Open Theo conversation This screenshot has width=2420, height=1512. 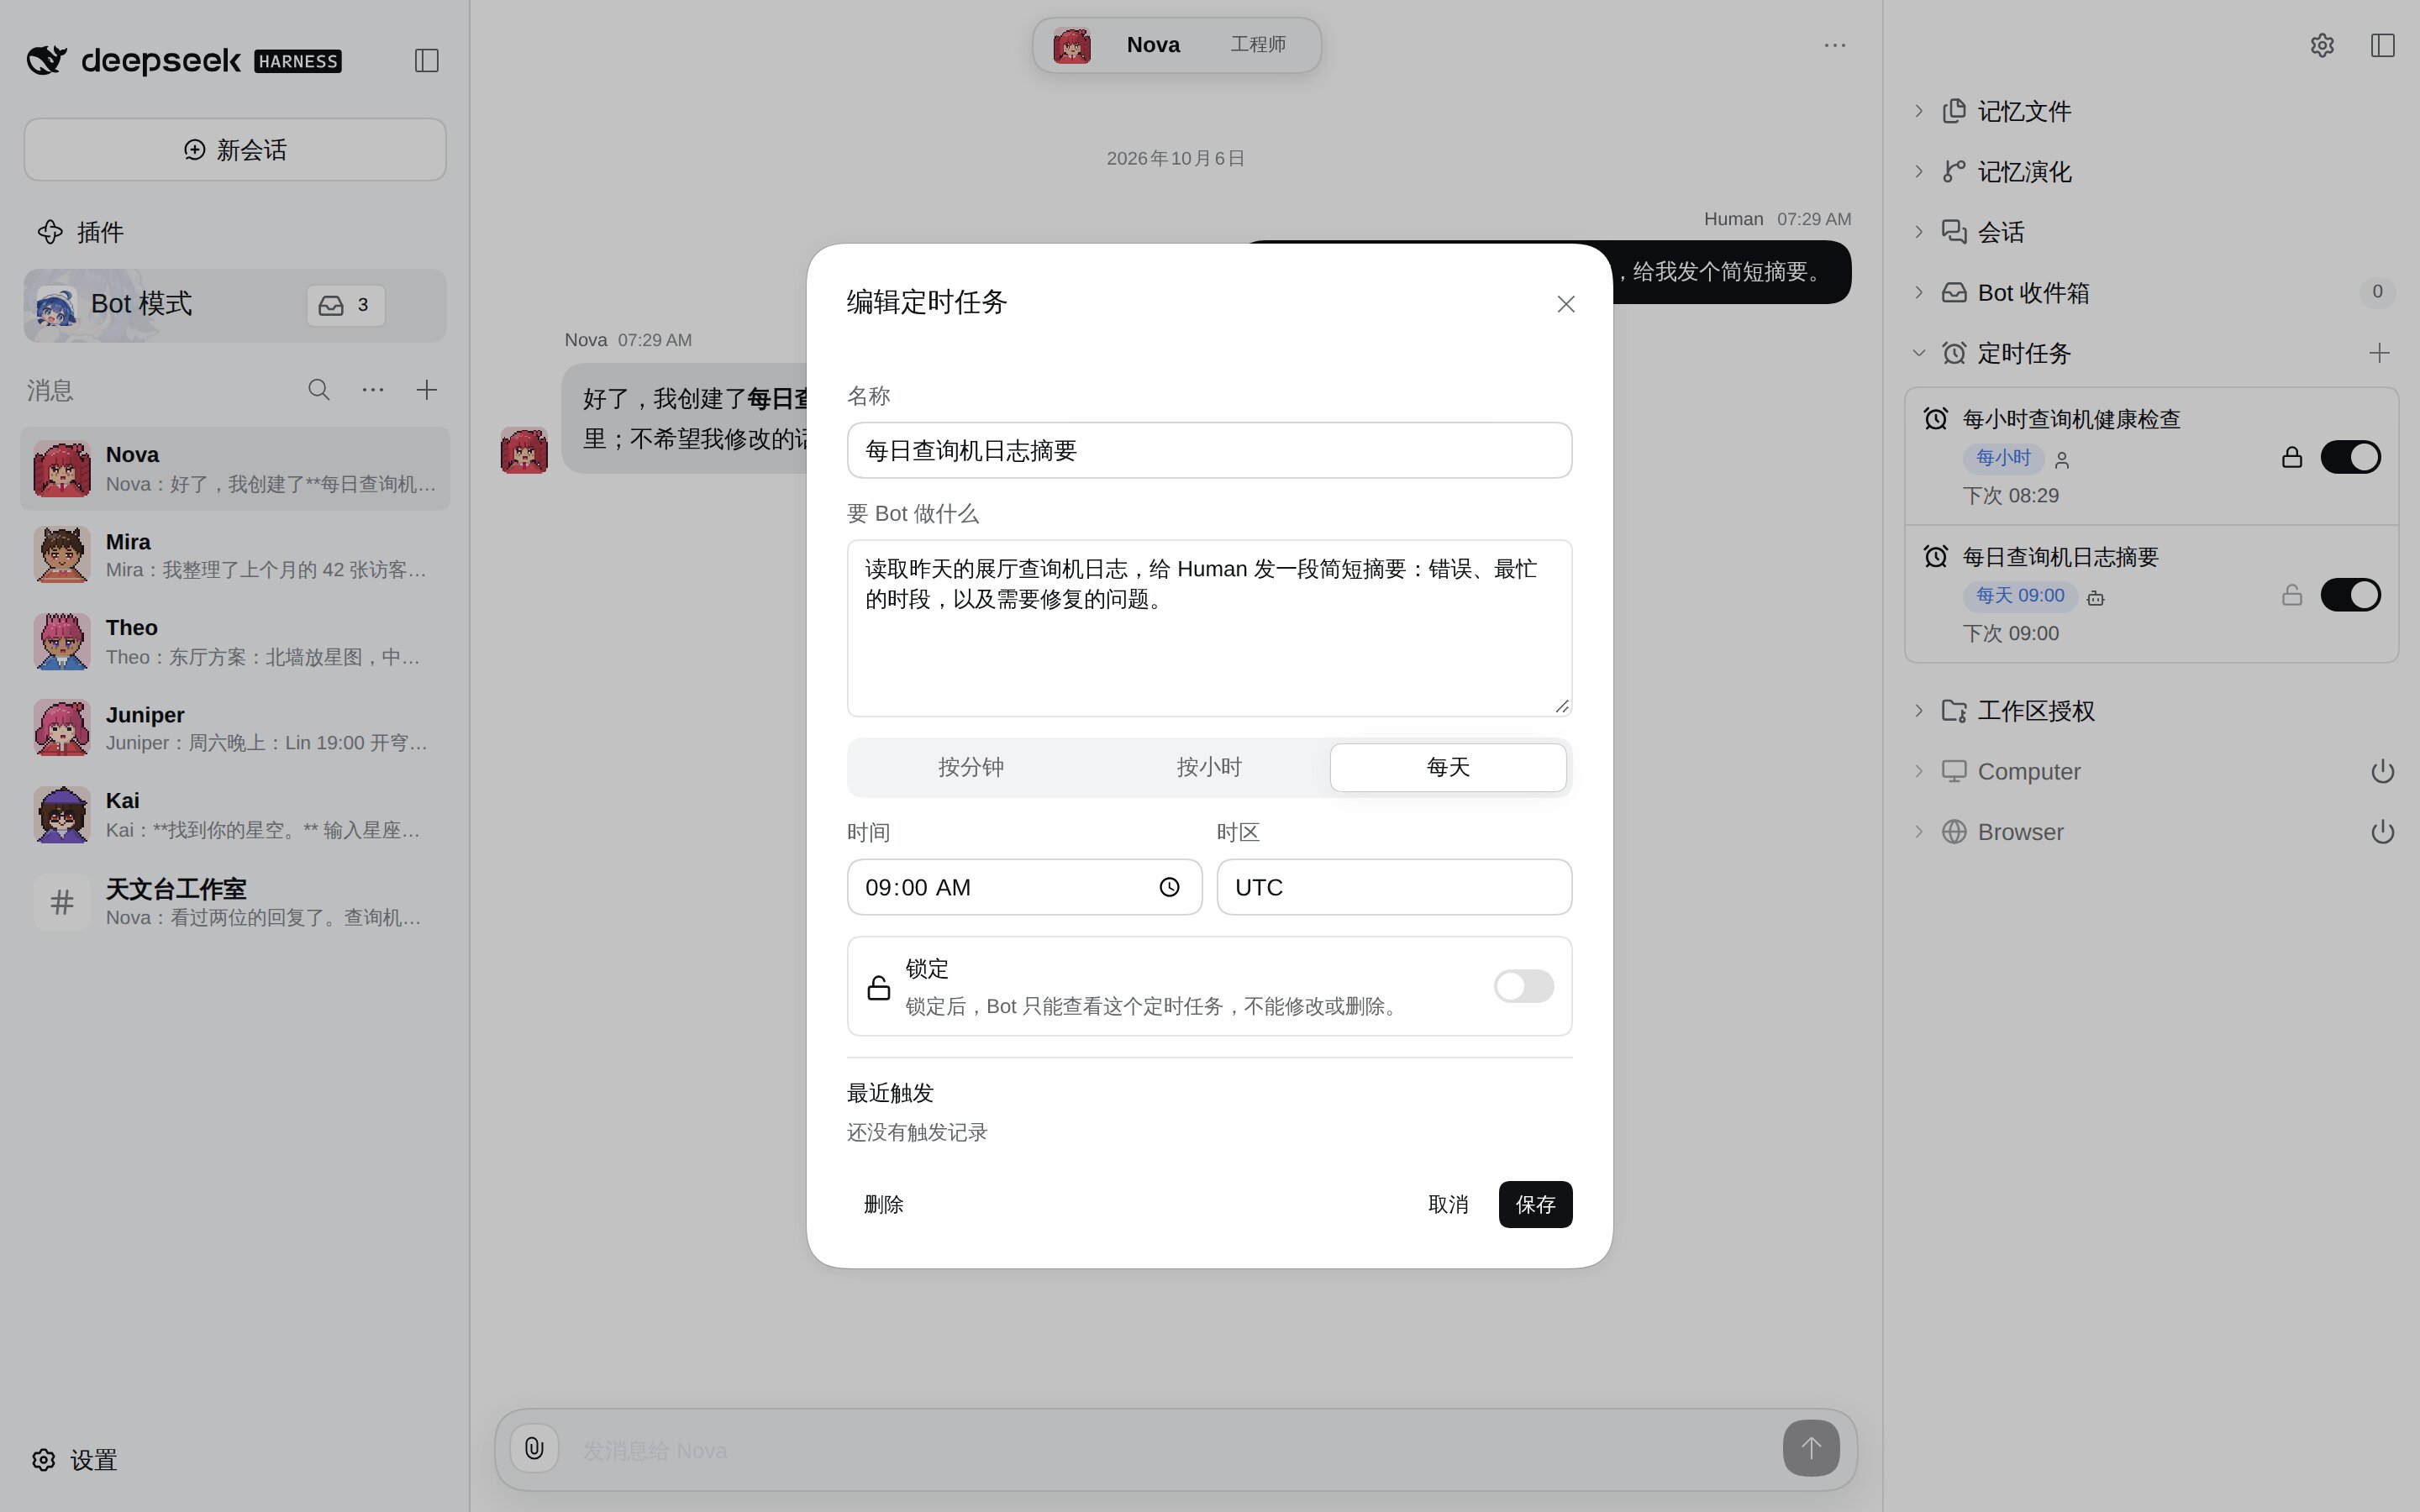tap(235, 642)
